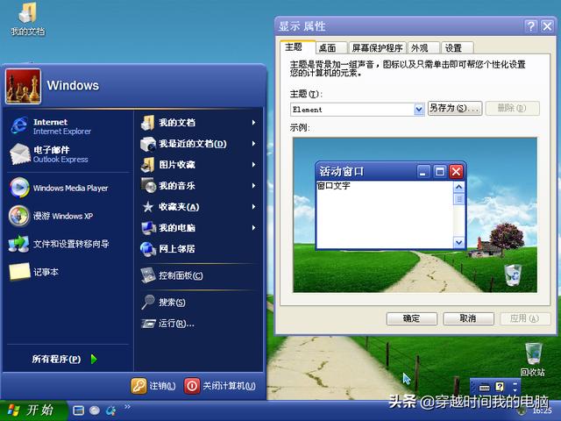Expand 我最近的文档 submenu arrow

point(253,144)
